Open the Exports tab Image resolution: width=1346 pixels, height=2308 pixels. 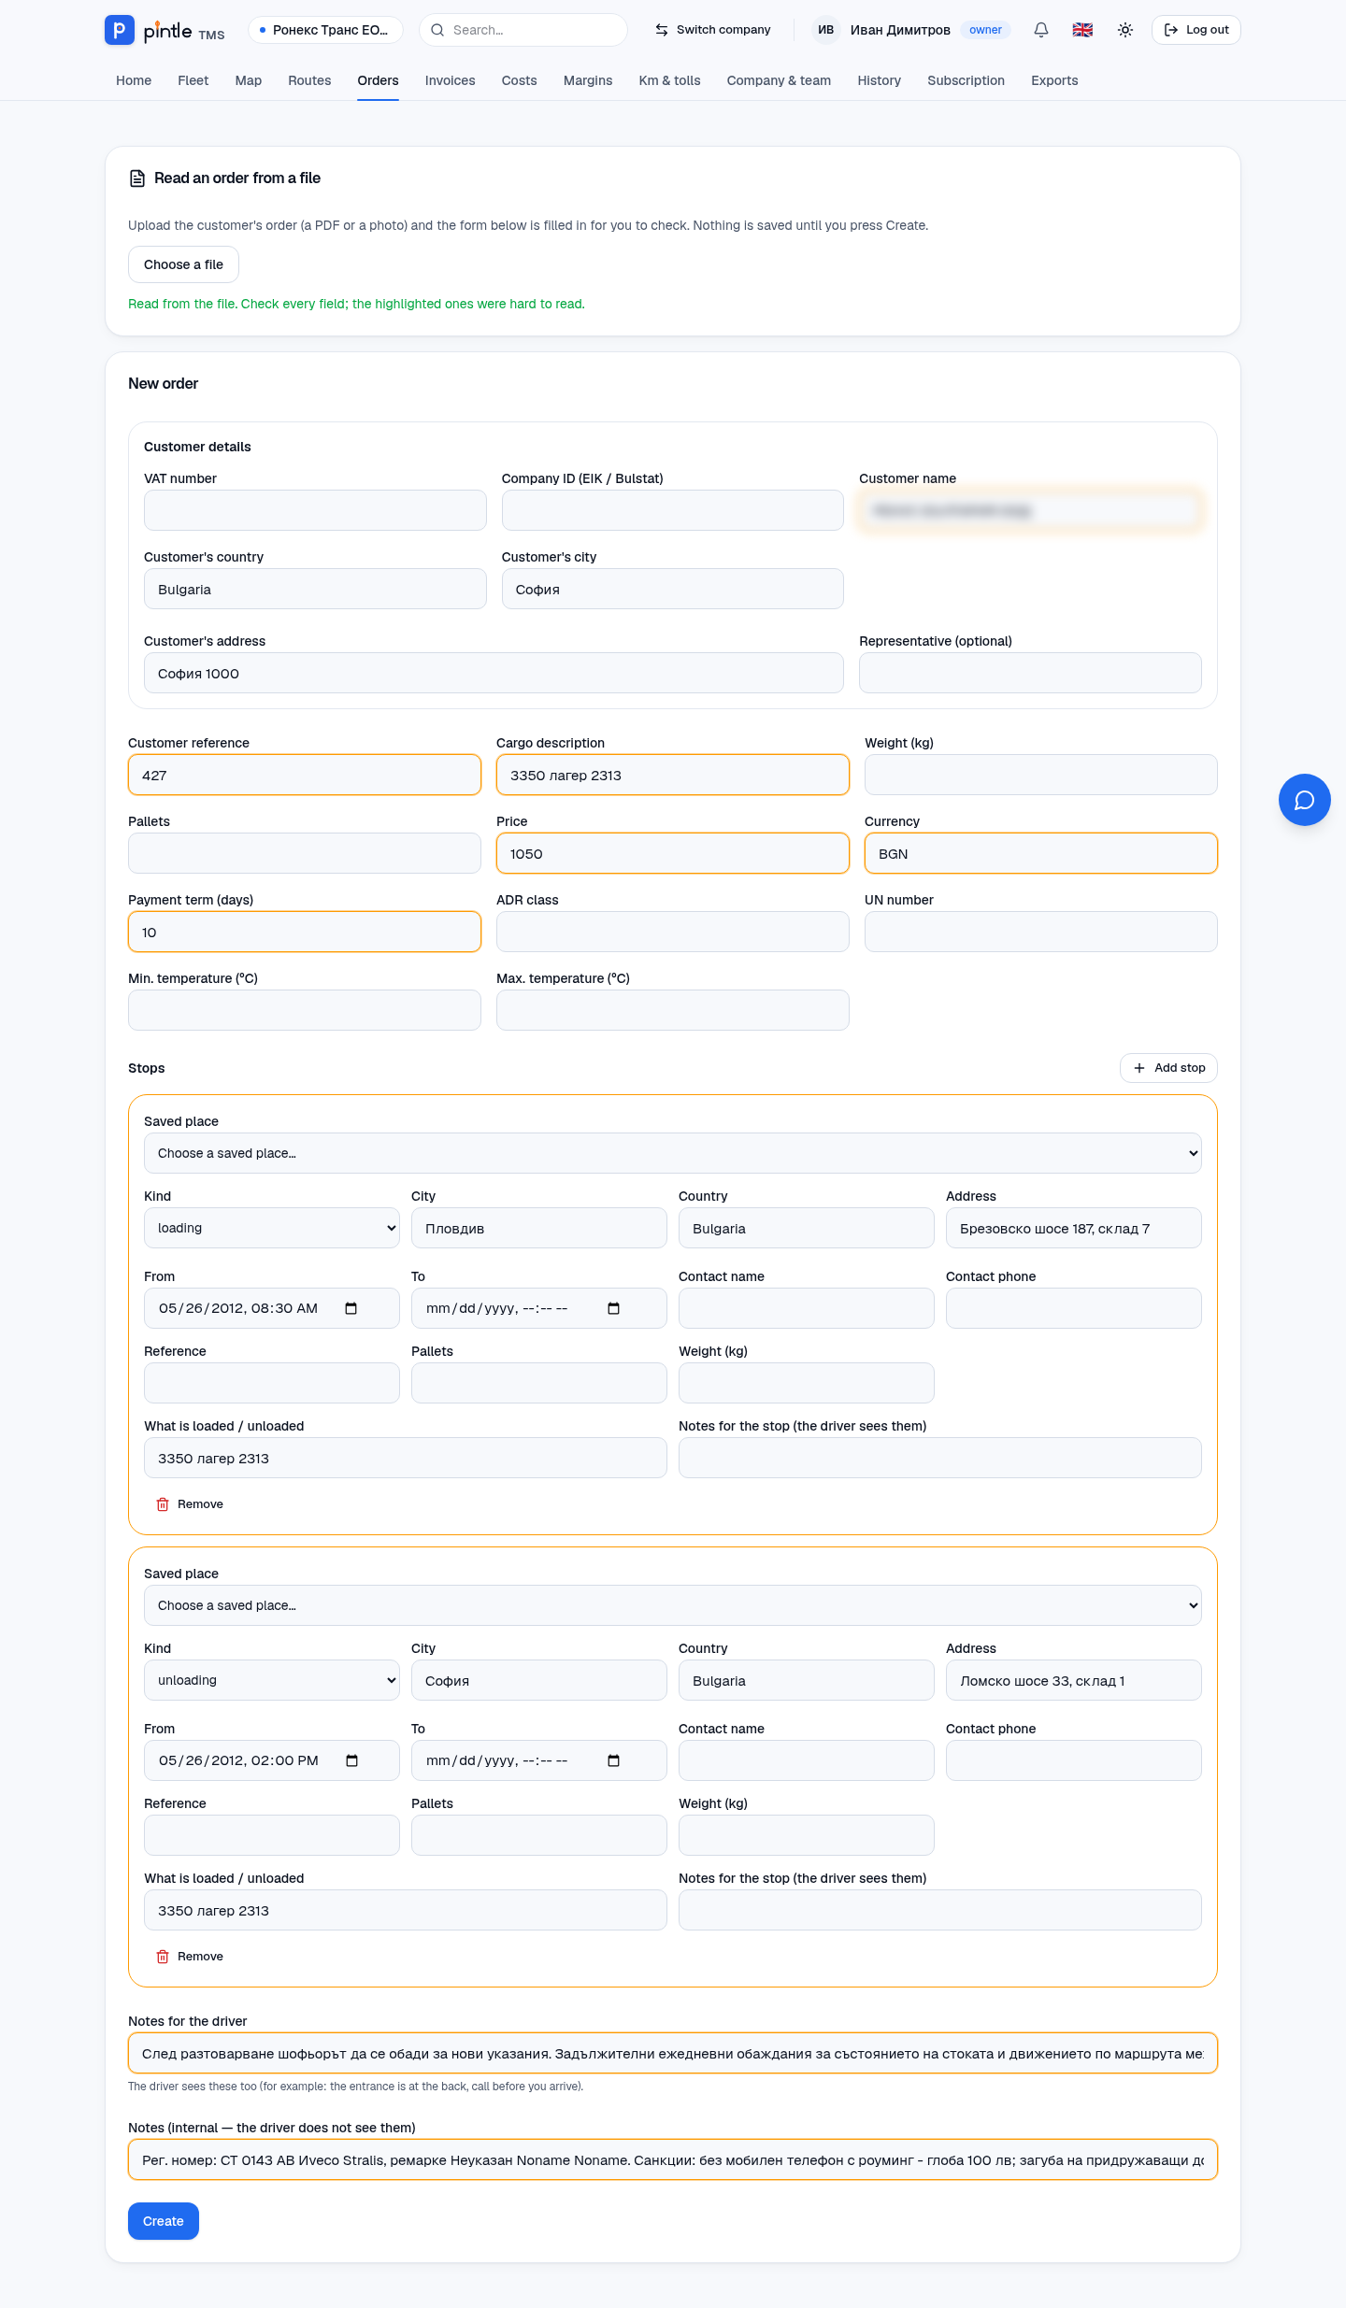[x=1054, y=80]
